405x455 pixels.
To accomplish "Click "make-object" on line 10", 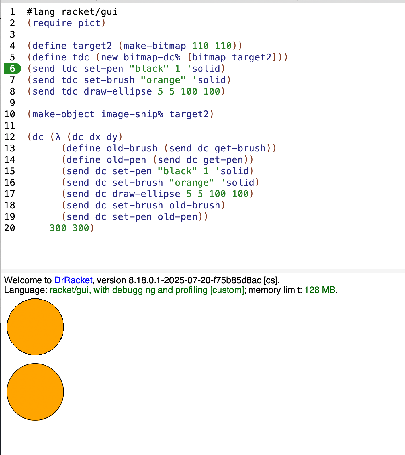I will 64,114.
